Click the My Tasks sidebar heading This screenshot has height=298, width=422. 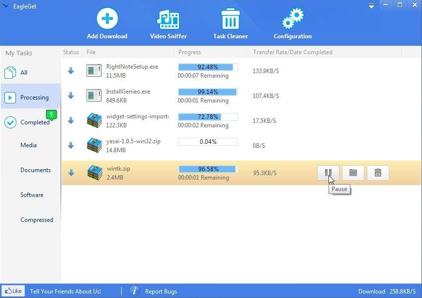(19, 53)
